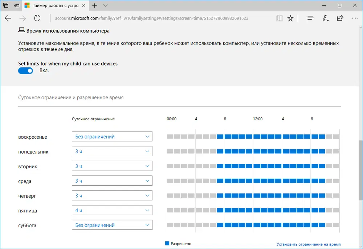Open the пятница daily limit dropdown
Viewport: 363px width, 249px height.
click(x=112, y=210)
